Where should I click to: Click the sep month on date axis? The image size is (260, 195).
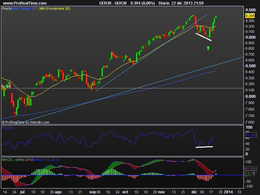coord(93,192)
